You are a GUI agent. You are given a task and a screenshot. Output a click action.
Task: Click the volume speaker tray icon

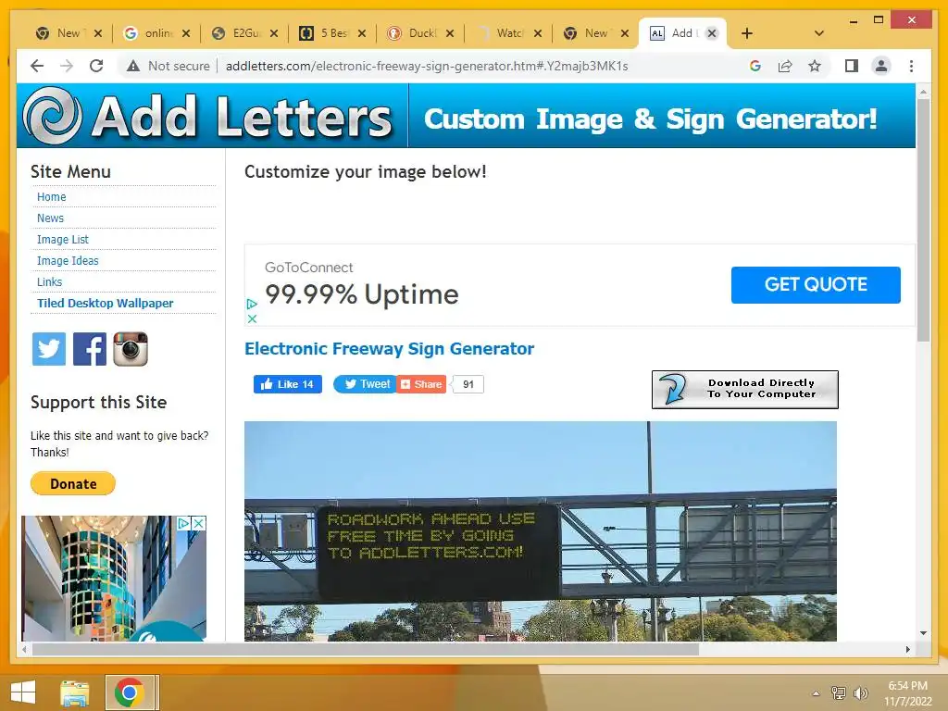(860, 693)
